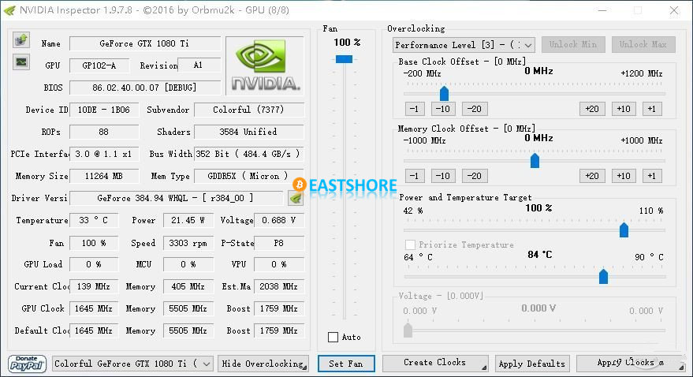Click the upload screenshot icon beside Name
The image size is (693, 377).
coord(20,40)
